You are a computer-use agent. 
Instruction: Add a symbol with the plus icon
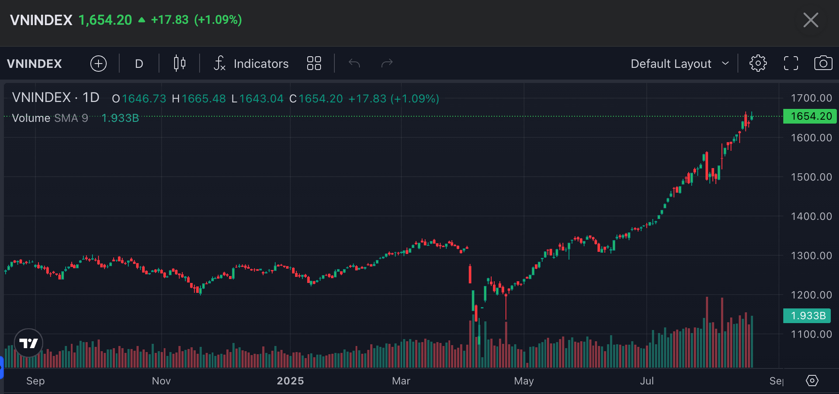tap(98, 64)
